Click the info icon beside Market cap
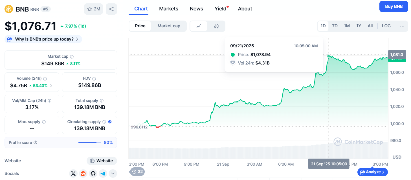The height and width of the screenshot is (180, 411). (x=72, y=57)
